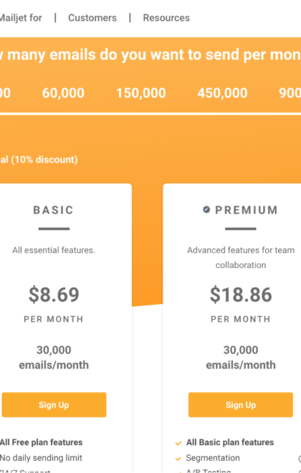
Task: Click All Free plan features text
Action: (x=42, y=442)
